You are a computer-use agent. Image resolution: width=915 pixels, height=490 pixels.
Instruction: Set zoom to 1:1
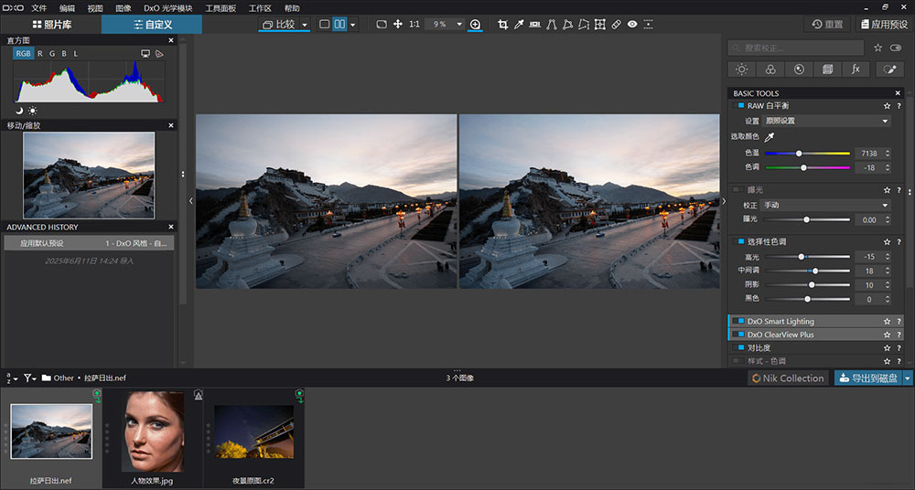point(414,25)
